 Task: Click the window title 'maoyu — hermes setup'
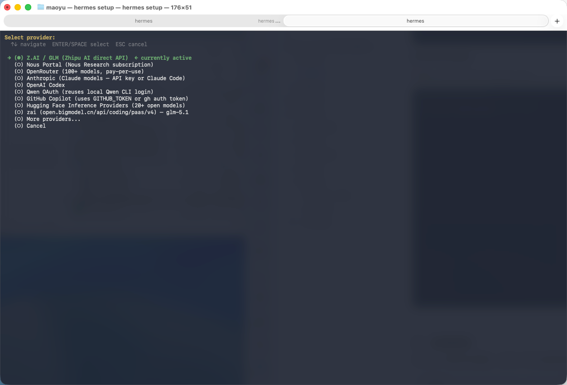click(x=119, y=7)
